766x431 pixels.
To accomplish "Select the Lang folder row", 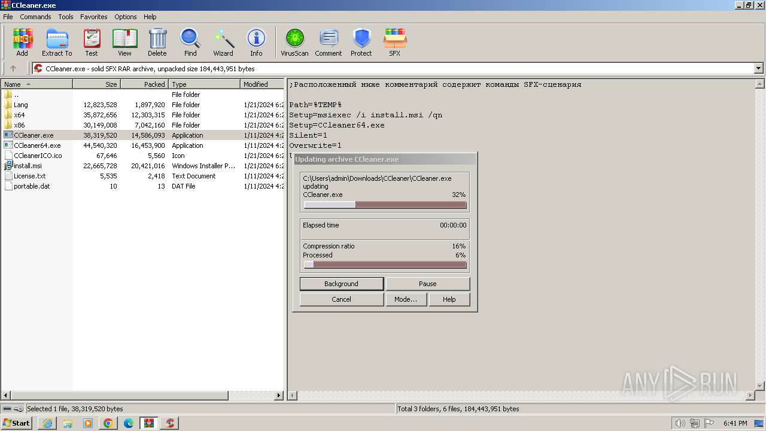I will [x=142, y=105].
